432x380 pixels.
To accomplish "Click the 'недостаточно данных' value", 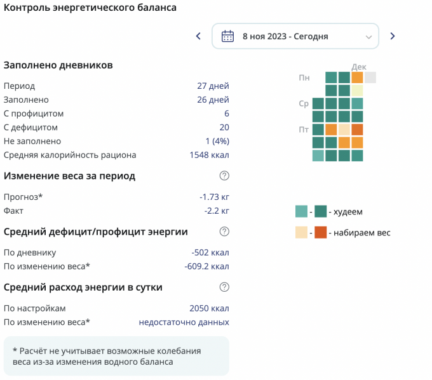I will 184,322.
